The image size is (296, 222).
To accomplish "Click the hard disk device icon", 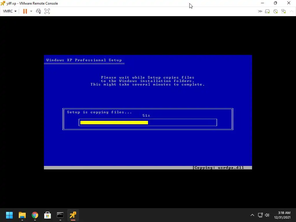I will [267, 11].
